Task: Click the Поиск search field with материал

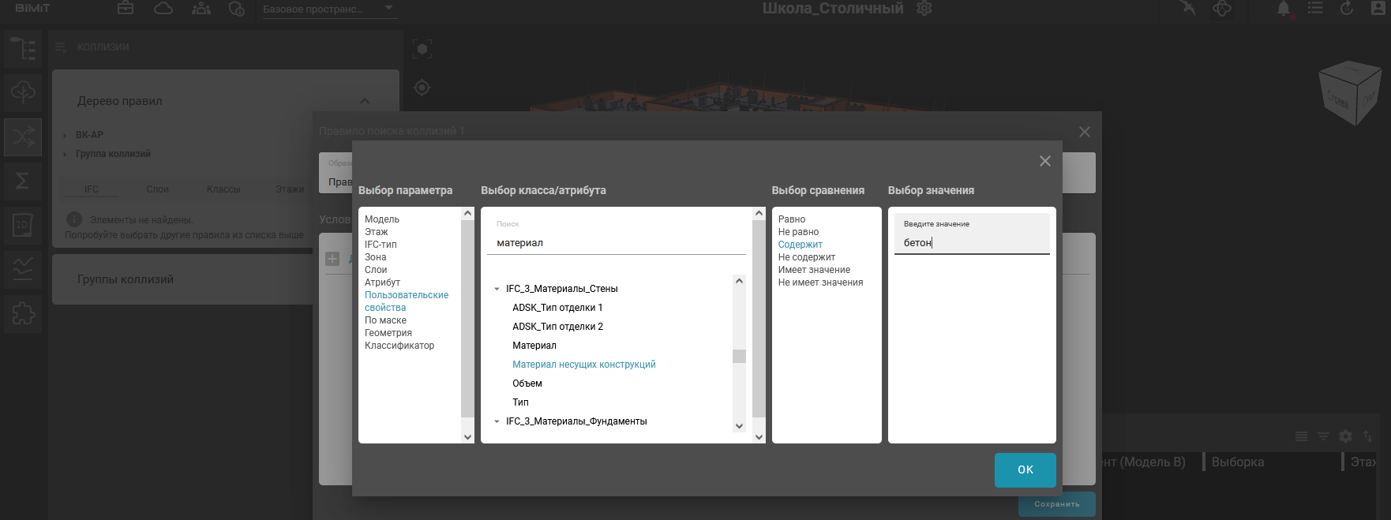Action: [x=616, y=242]
